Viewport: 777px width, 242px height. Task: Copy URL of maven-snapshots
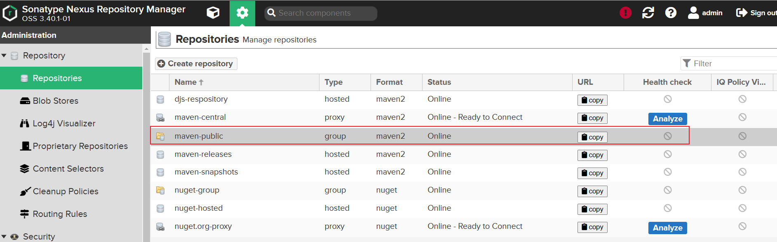592,173
